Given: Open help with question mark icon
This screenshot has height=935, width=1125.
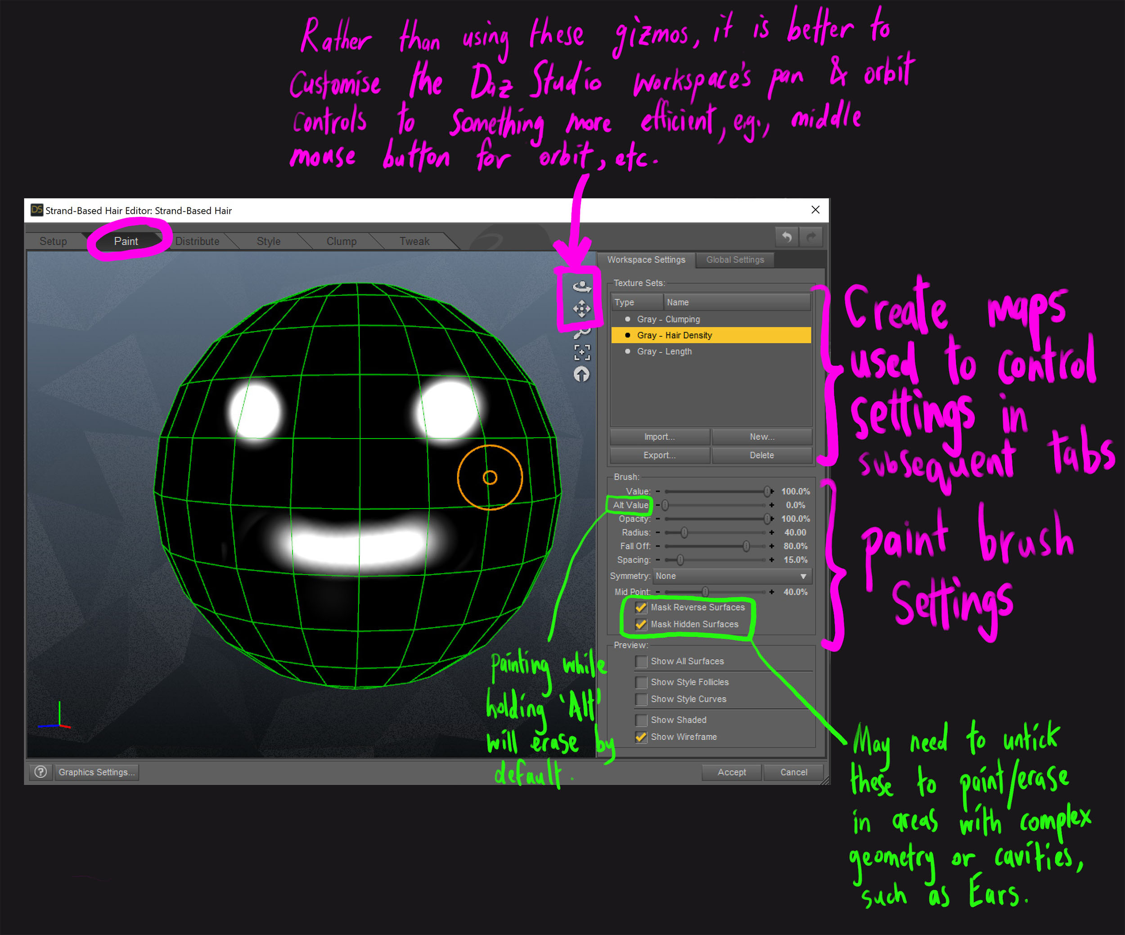Looking at the screenshot, I should tap(40, 772).
